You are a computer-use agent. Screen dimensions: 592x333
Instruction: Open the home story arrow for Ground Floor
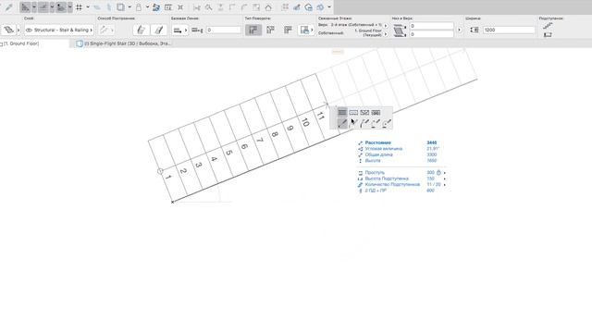[386, 33]
